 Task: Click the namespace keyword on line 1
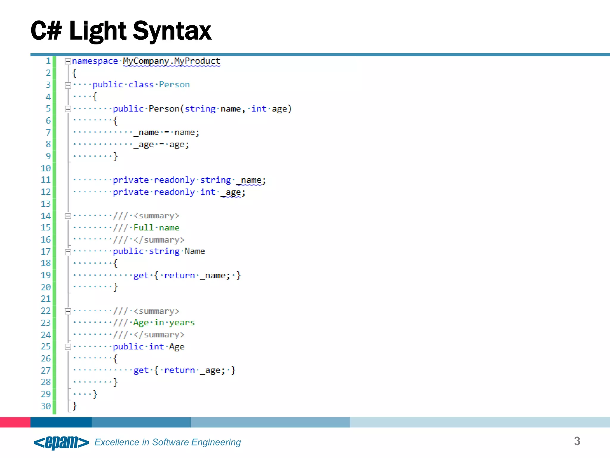click(x=95, y=61)
